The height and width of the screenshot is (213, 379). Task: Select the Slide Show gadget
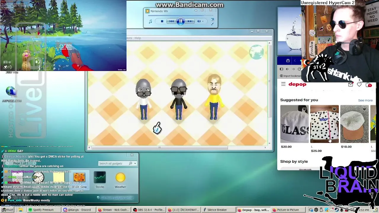click(79, 180)
